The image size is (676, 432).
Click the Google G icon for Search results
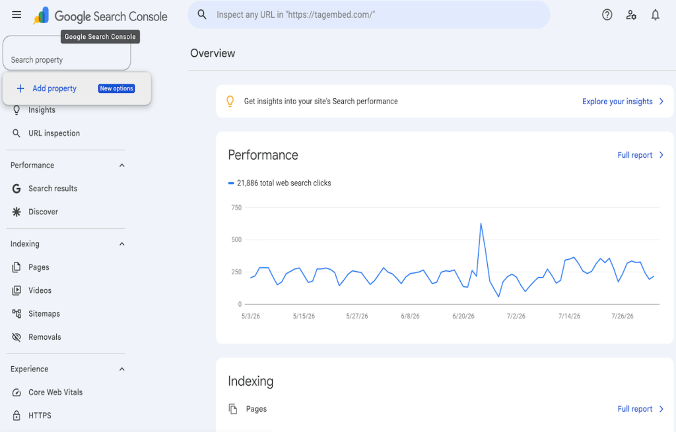click(17, 188)
